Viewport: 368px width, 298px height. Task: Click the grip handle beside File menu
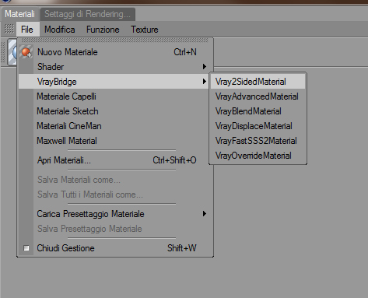[9, 29]
